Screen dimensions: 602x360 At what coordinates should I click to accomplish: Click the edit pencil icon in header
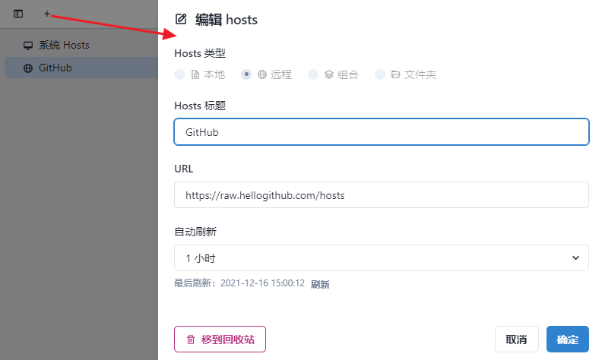(181, 20)
